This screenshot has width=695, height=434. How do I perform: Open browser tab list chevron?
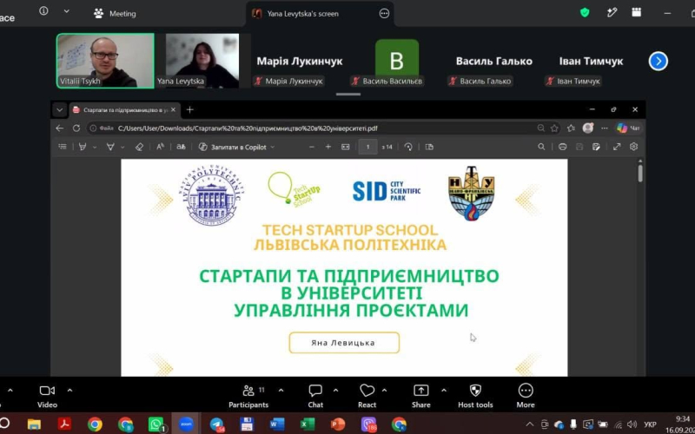pyautogui.click(x=59, y=110)
